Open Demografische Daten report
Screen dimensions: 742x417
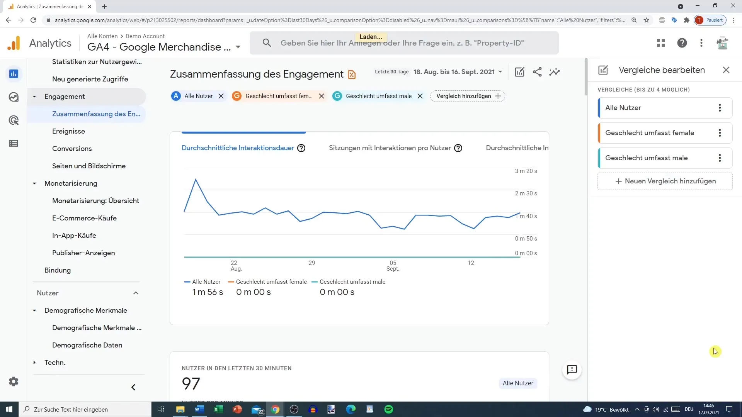(87, 345)
